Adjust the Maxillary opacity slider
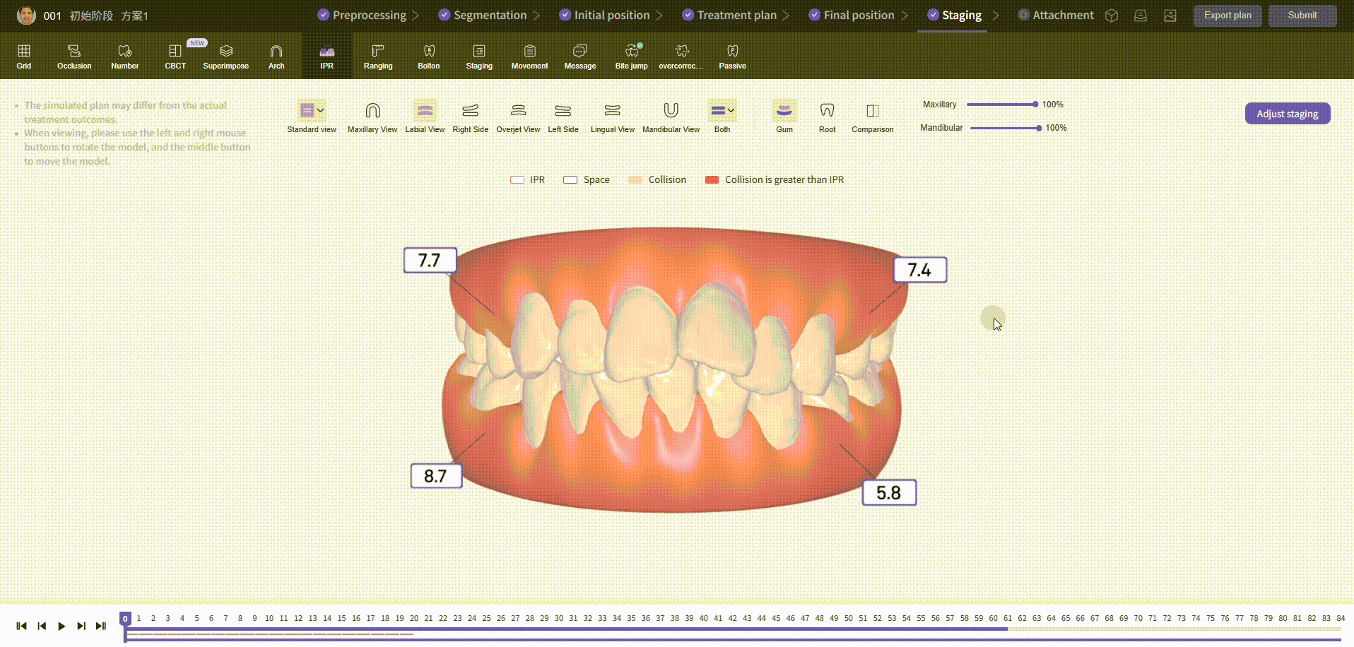Screen dimensions: 1354x647 tap(1001, 105)
